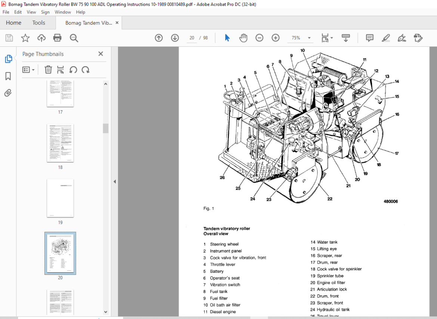Open the Find text magnifier tool

74,38
